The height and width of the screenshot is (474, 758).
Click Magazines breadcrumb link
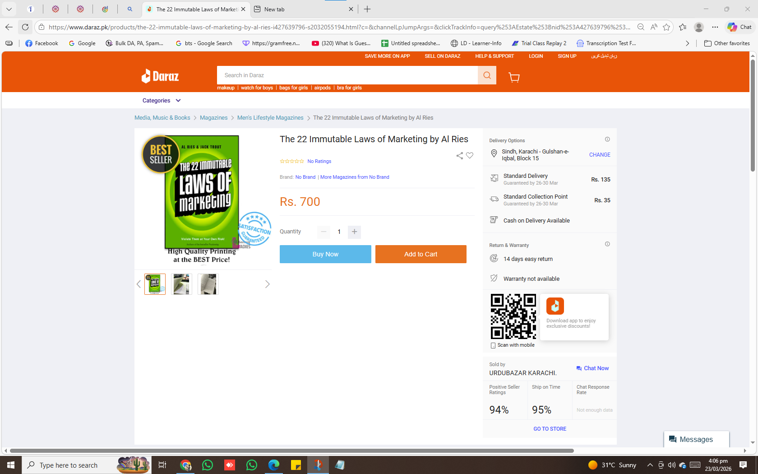213,118
